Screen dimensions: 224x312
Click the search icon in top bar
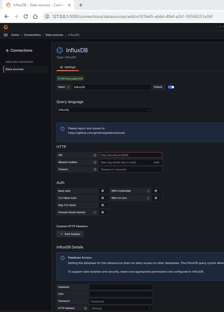(x=220, y=27)
